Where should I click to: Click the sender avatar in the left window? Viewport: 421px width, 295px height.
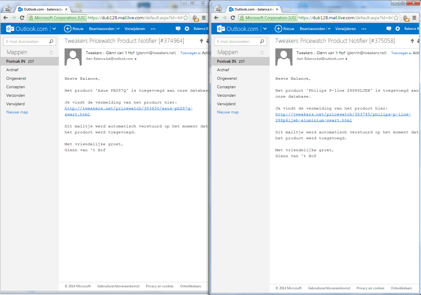[73, 57]
